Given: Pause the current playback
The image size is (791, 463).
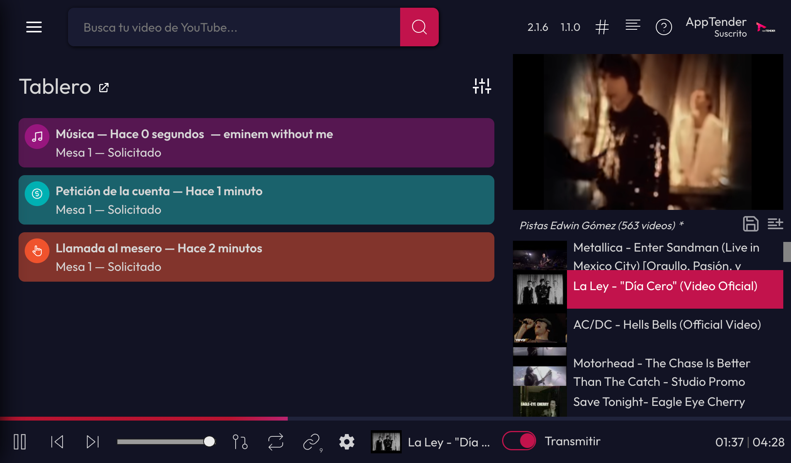Looking at the screenshot, I should click(x=20, y=442).
